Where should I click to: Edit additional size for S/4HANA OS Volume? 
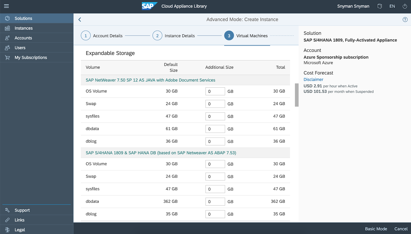coord(215,164)
